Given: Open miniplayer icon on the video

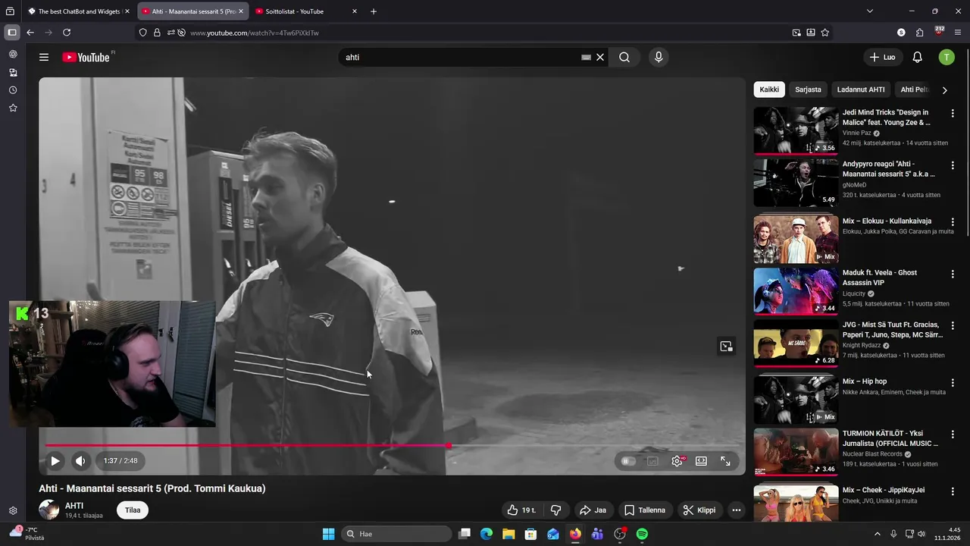Looking at the screenshot, I should click(726, 347).
